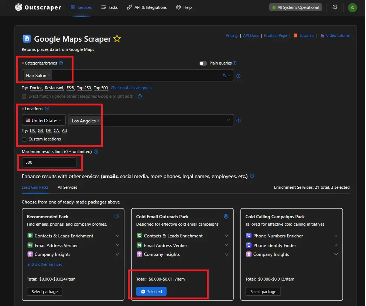Screen dimensions: 366x306
Task: Remove the Hair Salon category tag
Action: [x=49, y=76]
